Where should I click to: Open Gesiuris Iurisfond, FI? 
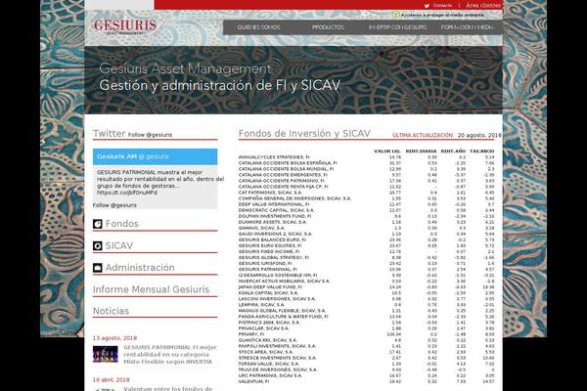(265, 264)
